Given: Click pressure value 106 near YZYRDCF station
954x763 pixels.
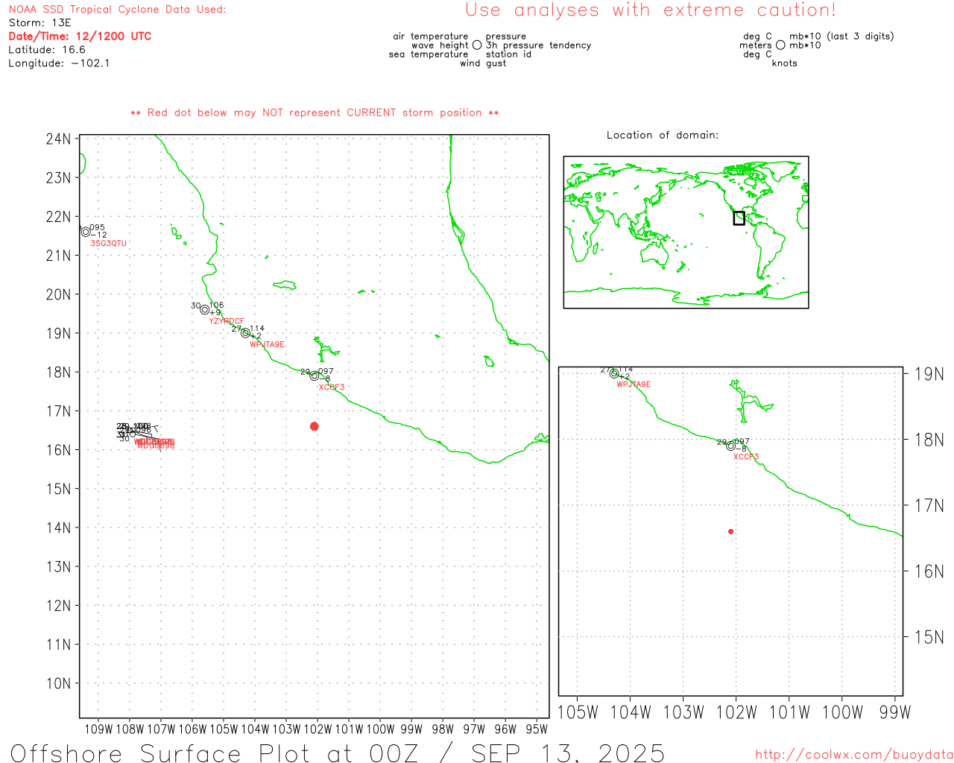Looking at the screenshot, I should [x=216, y=305].
